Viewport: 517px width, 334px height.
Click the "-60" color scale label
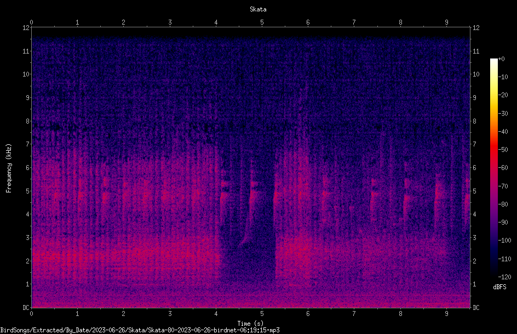click(503, 168)
